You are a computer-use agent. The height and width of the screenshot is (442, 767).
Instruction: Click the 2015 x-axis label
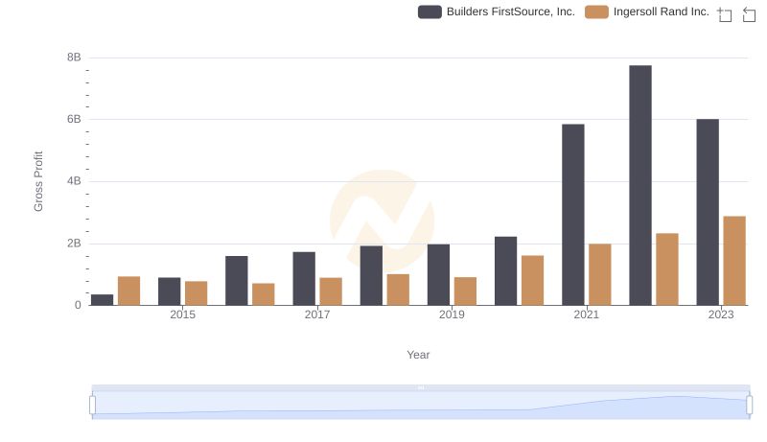pyautogui.click(x=182, y=314)
